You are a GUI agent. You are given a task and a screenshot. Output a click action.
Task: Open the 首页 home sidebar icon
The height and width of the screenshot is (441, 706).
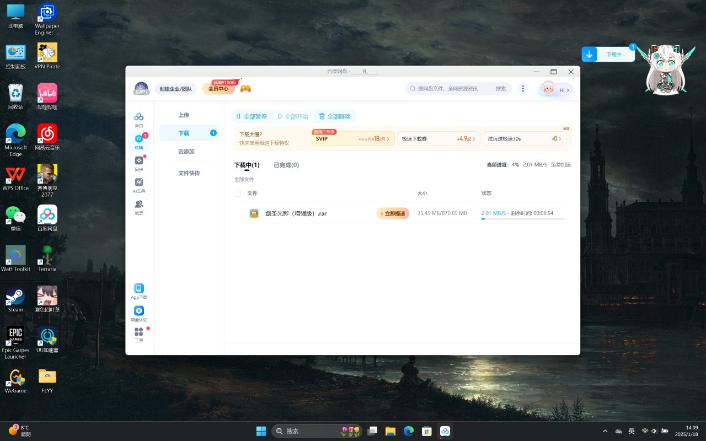click(139, 119)
